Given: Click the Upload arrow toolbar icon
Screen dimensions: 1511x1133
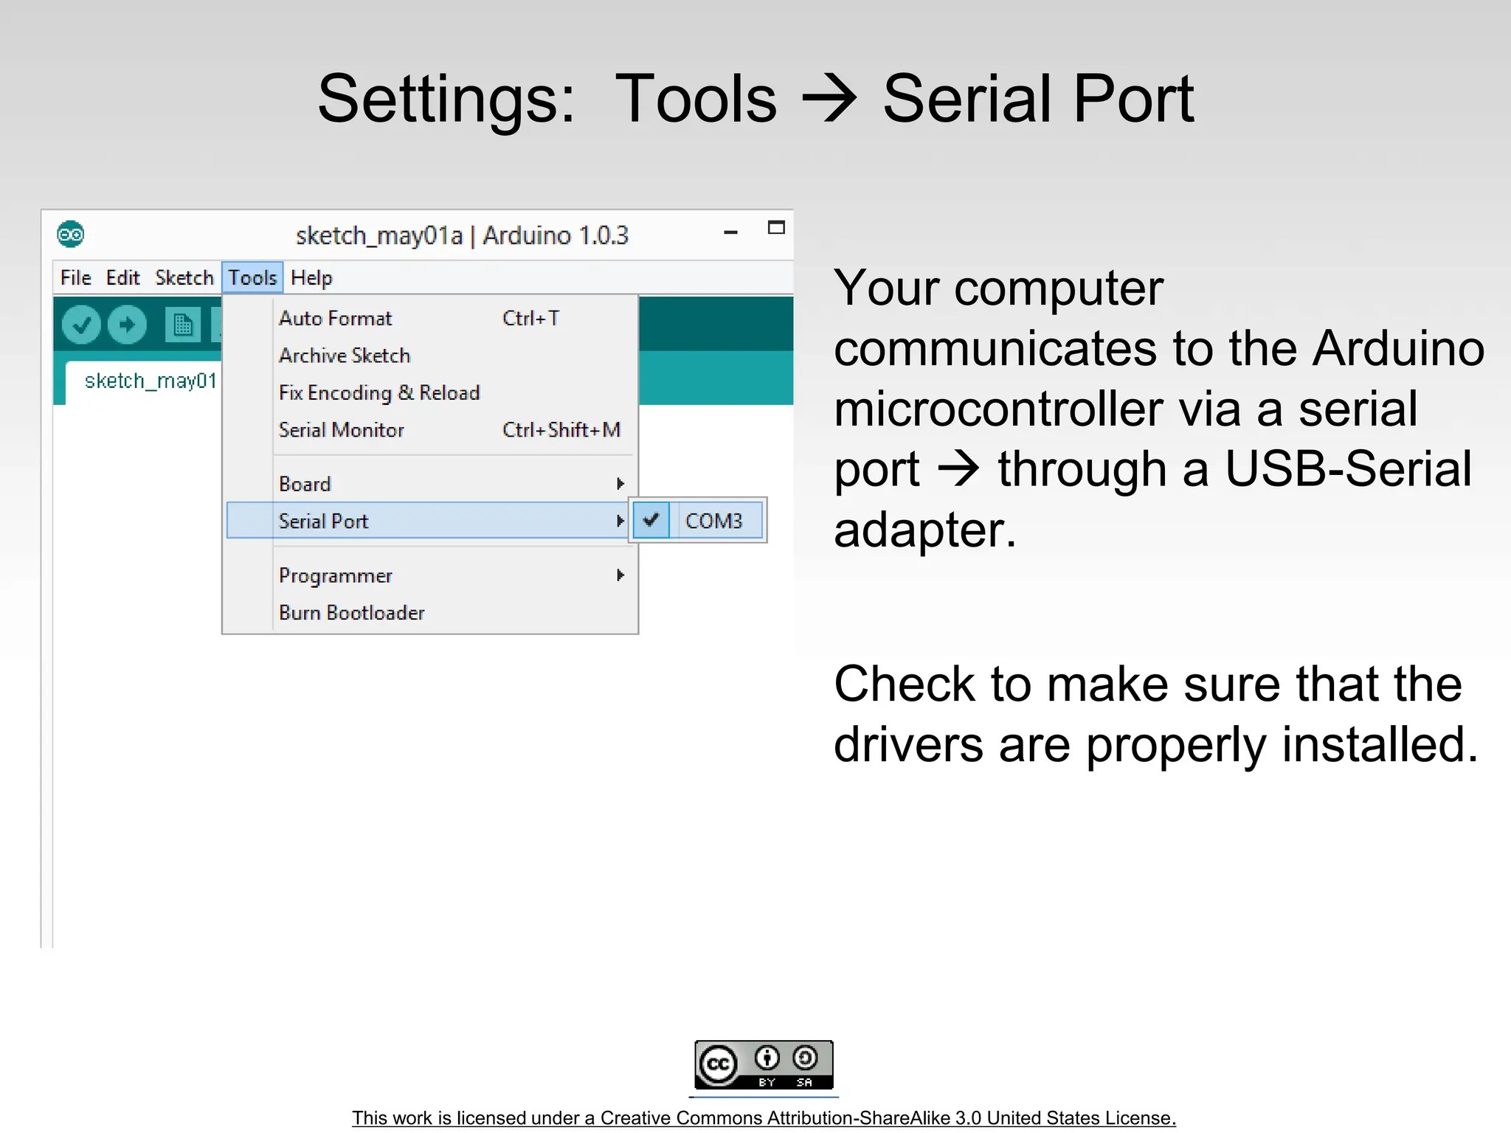Looking at the screenshot, I should [127, 325].
